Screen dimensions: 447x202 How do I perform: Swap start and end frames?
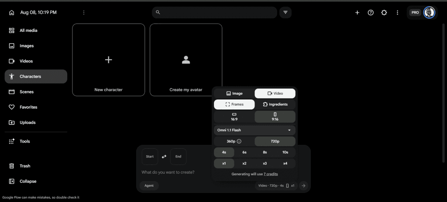point(164,157)
